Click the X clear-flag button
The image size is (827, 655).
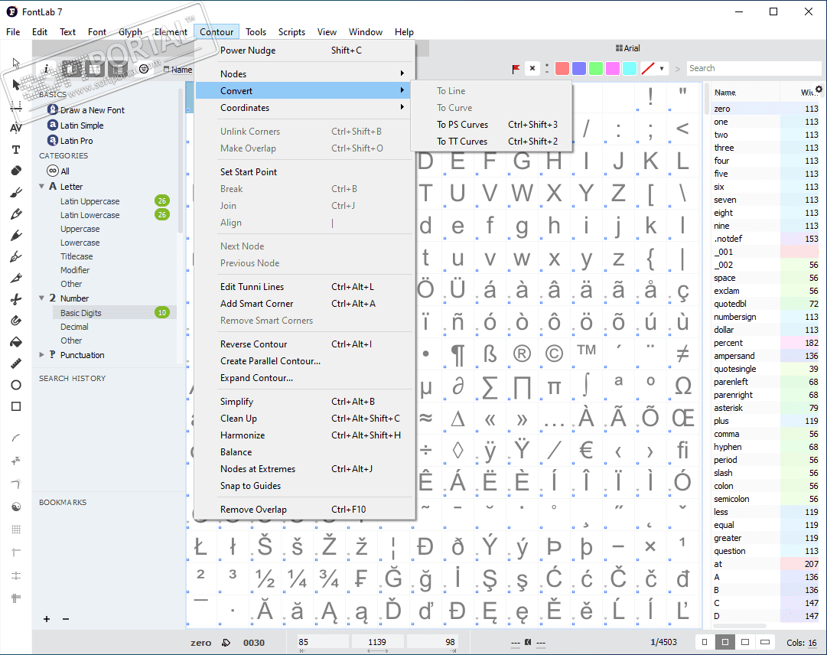[x=532, y=69]
